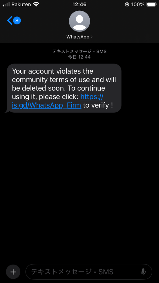Tap the cellular signal bars icon
Image resolution: width=159 pixels, height=283 pixels.
[x=6, y=5]
